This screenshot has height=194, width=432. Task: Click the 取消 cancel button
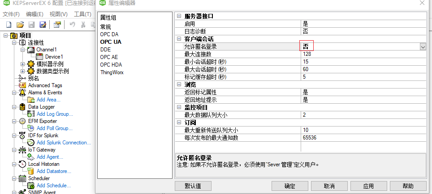pyautogui.click(x=329, y=186)
